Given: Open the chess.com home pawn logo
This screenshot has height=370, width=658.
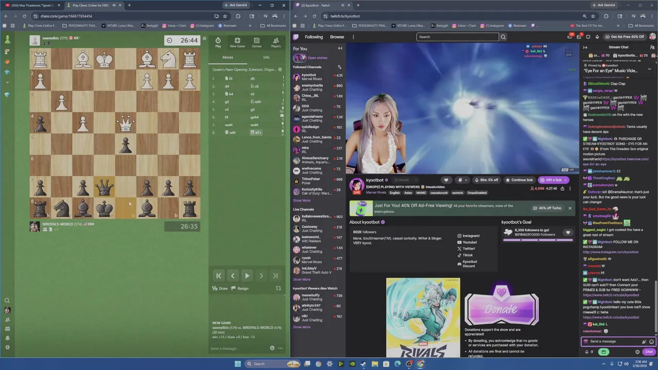Looking at the screenshot, I should pyautogui.click(x=7, y=39).
